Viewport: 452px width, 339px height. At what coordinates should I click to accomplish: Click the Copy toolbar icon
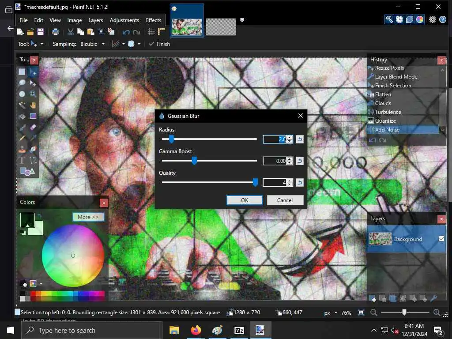pyautogui.click(x=80, y=32)
